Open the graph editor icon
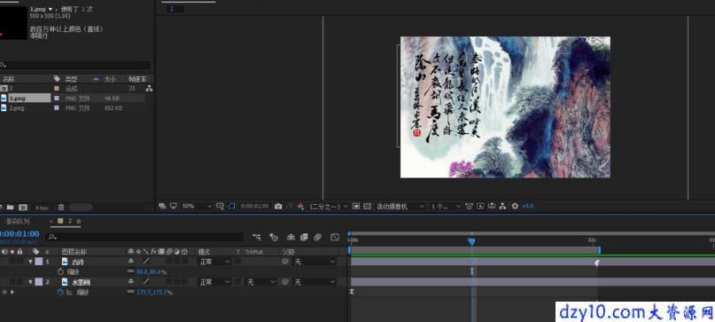Image resolution: width=715 pixels, height=322 pixels. (x=335, y=237)
